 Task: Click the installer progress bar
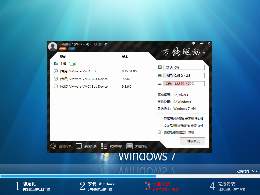pyautogui.click(x=130, y=176)
